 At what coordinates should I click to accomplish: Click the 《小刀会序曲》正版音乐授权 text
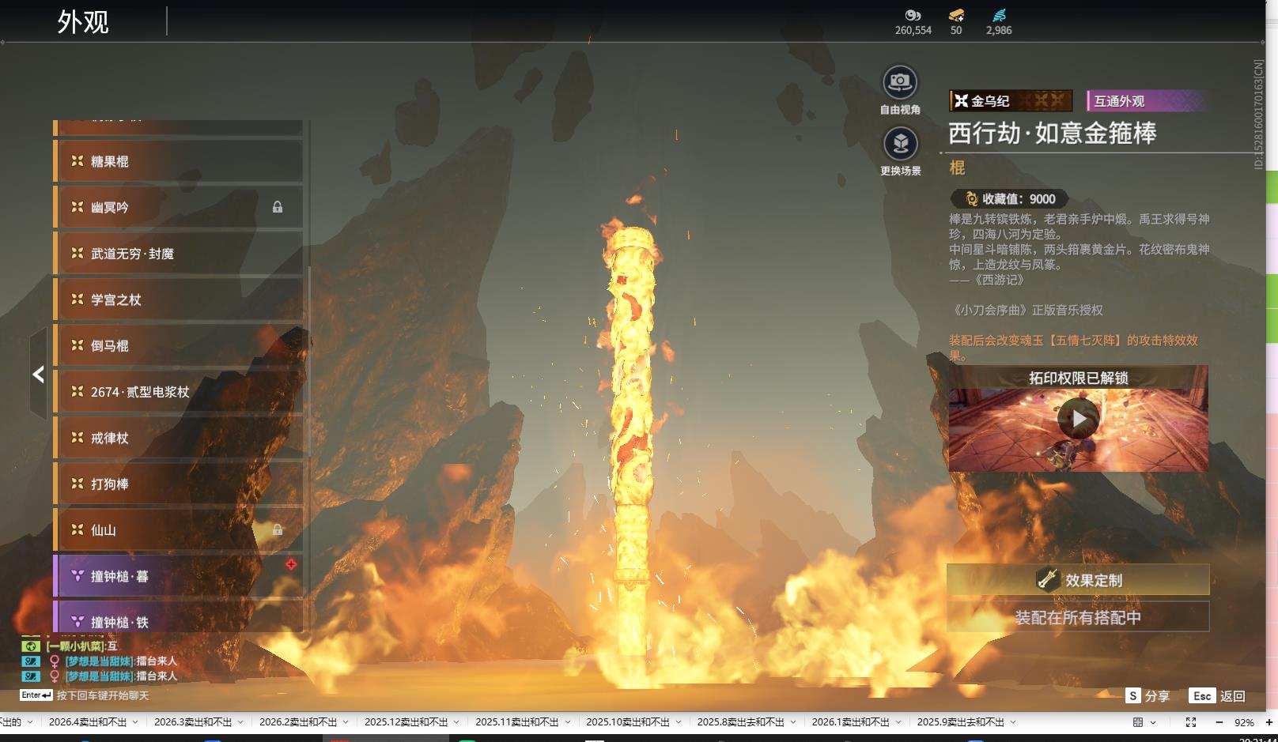point(1027,311)
